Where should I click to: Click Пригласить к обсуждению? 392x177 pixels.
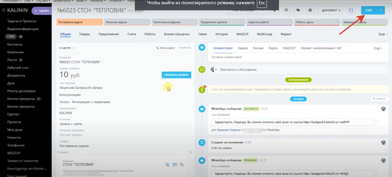tap(238, 70)
